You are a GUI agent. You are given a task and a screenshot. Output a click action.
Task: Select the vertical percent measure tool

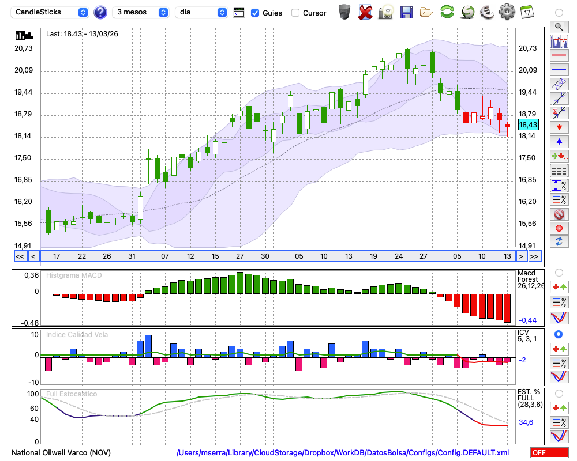click(559, 186)
